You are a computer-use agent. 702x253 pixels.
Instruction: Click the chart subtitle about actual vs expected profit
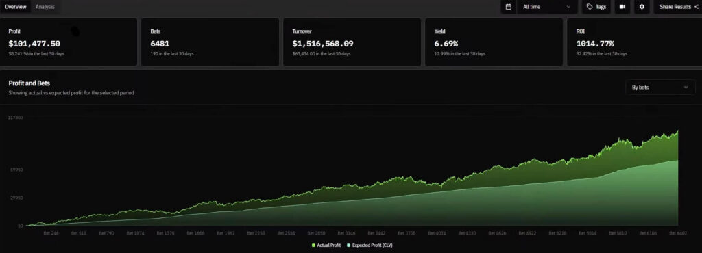[x=71, y=93]
